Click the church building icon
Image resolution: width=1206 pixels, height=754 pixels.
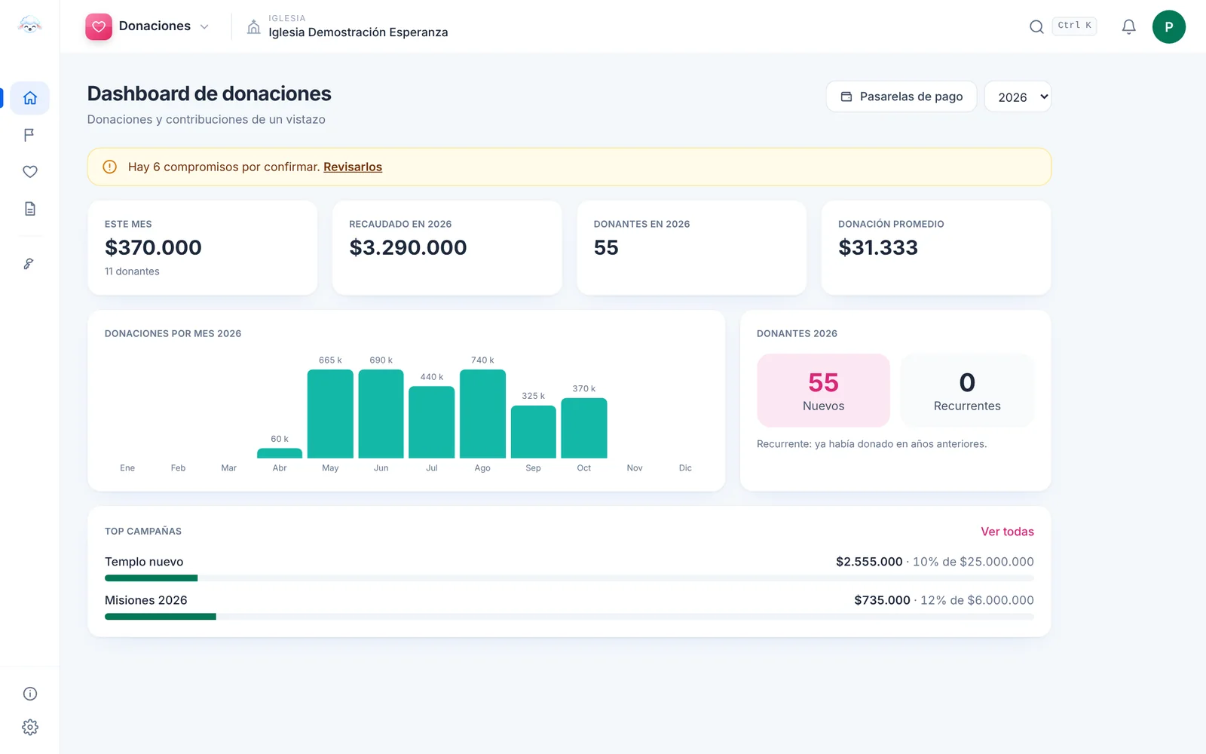[254, 27]
